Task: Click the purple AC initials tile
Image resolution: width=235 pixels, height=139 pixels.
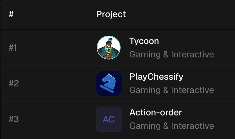Action: point(109,119)
